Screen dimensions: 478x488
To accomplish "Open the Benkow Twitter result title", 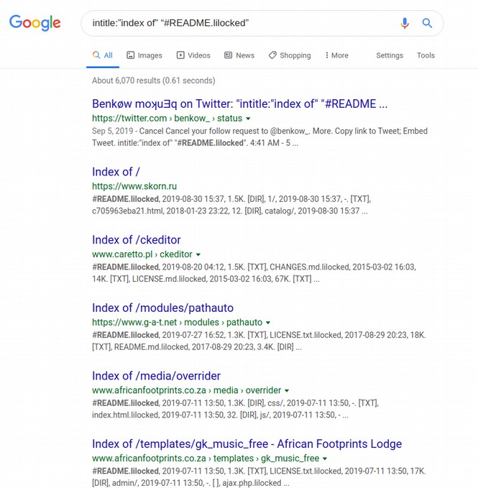I will [x=239, y=103].
